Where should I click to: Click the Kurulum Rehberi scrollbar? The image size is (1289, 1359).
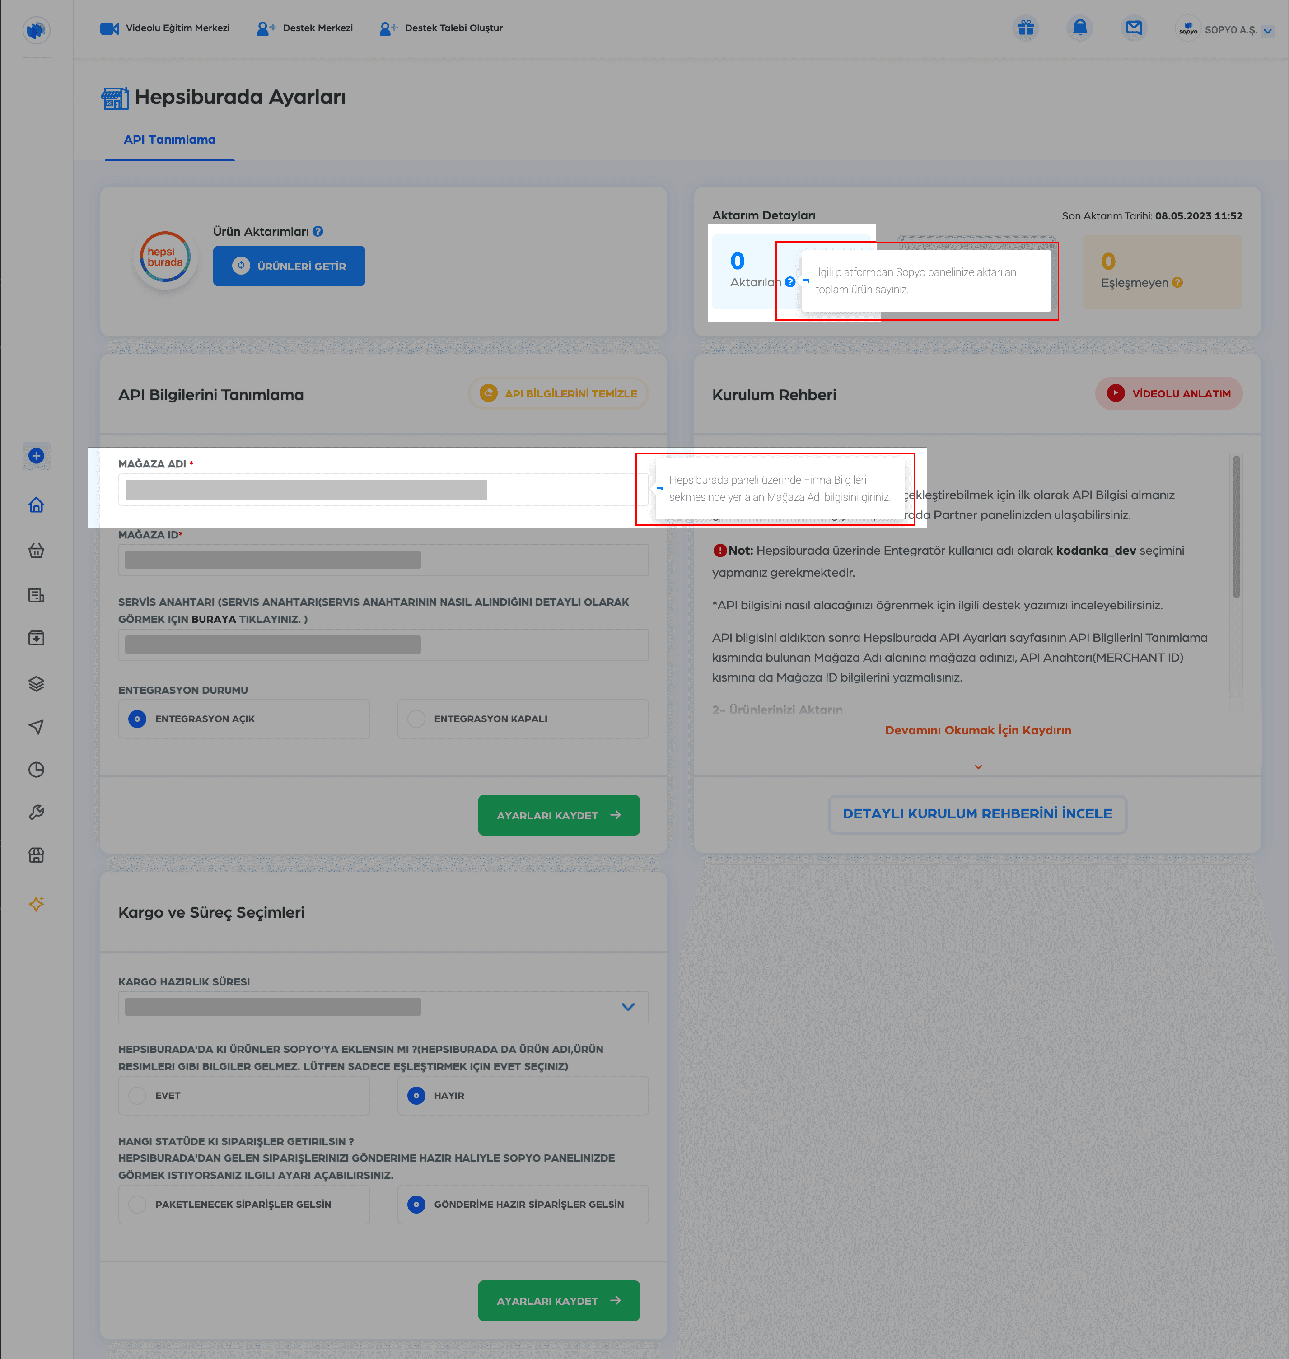[1237, 526]
